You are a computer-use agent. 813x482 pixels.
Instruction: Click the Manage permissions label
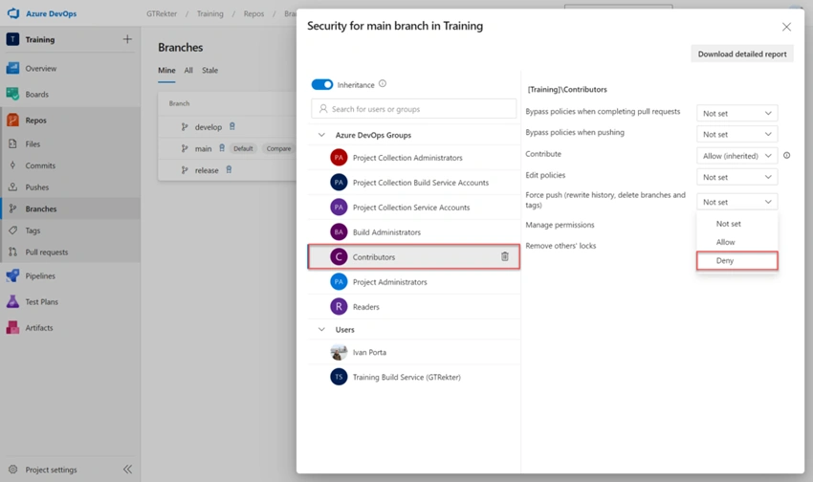pyautogui.click(x=560, y=225)
